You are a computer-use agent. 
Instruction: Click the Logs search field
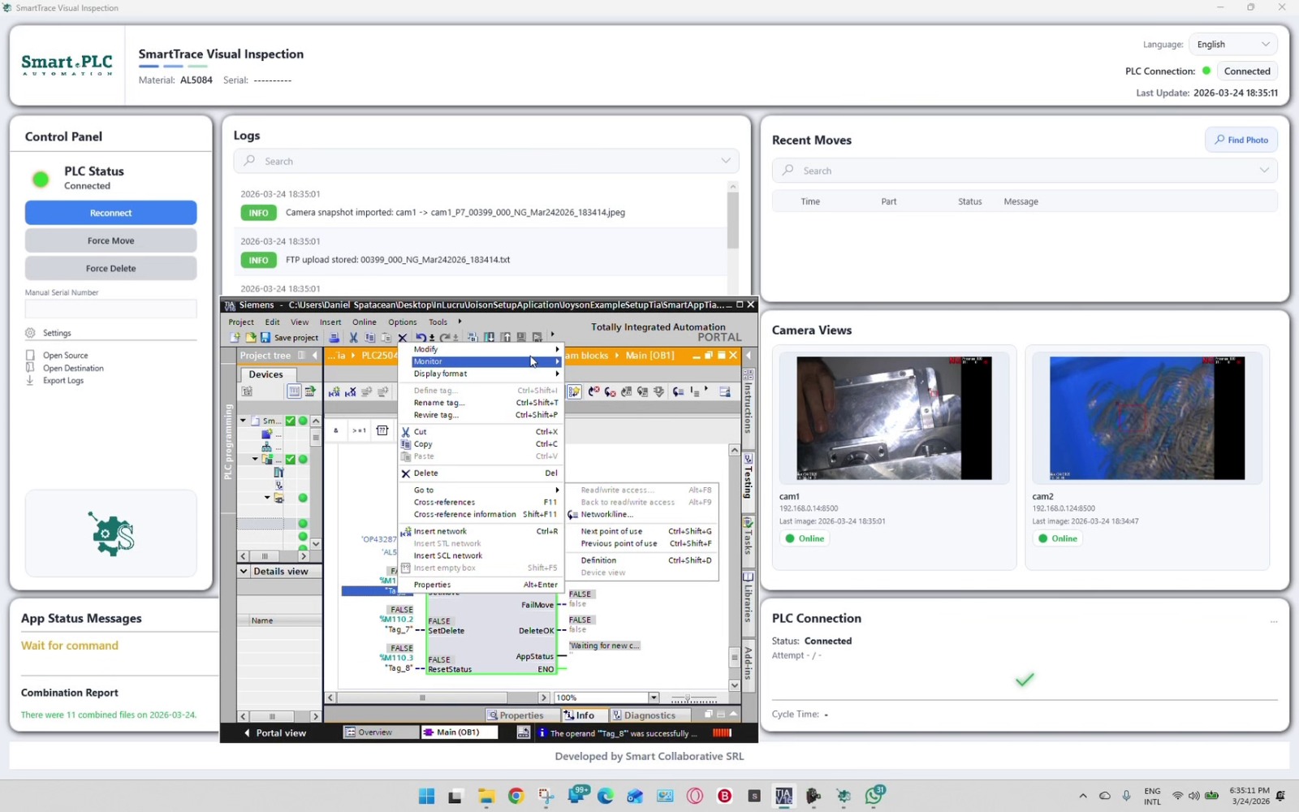(x=486, y=161)
